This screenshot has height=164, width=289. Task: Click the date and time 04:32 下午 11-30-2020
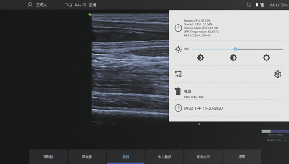[x=203, y=108]
